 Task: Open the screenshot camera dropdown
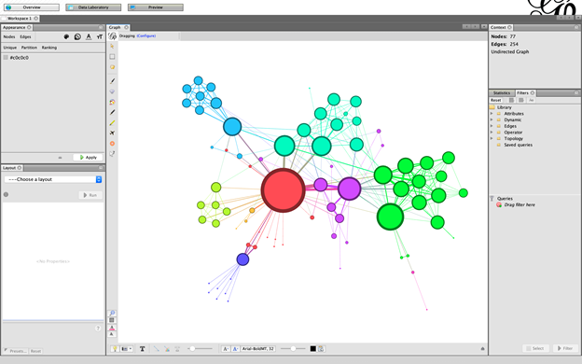pyautogui.click(x=127, y=349)
